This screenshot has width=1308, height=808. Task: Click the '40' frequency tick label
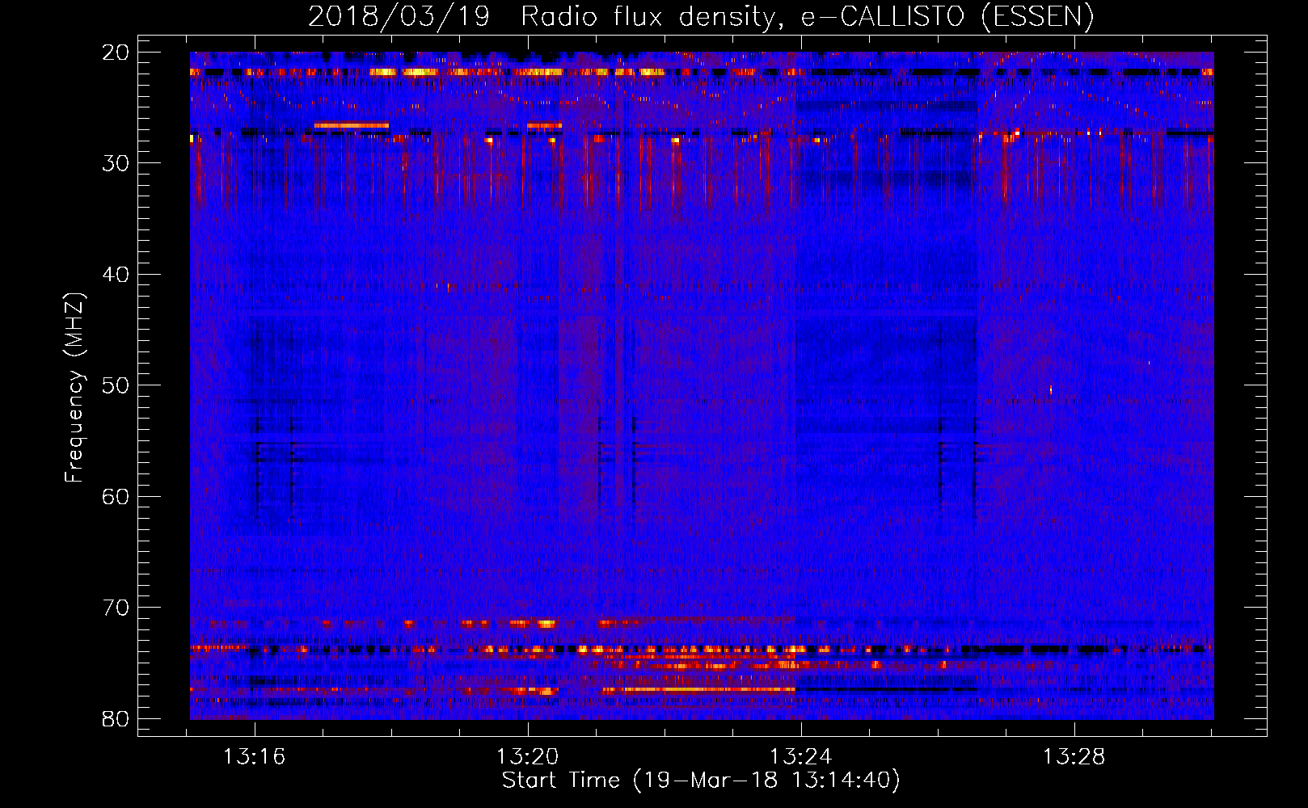[x=116, y=275]
